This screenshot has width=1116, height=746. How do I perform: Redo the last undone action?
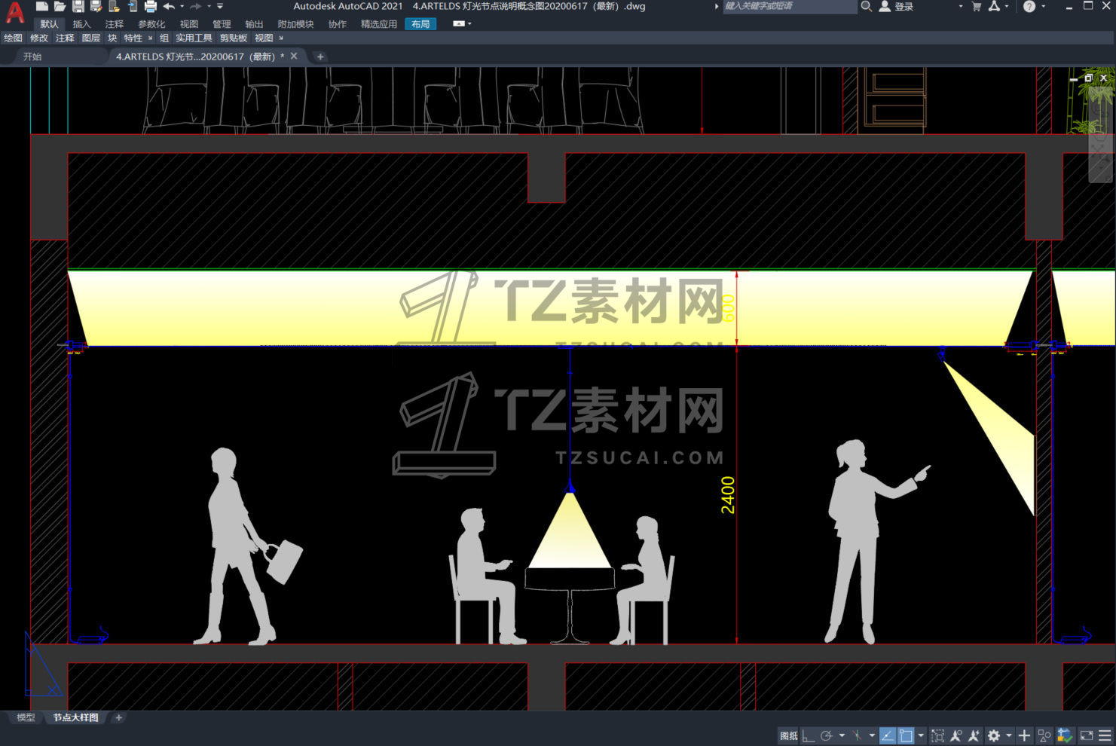196,7
